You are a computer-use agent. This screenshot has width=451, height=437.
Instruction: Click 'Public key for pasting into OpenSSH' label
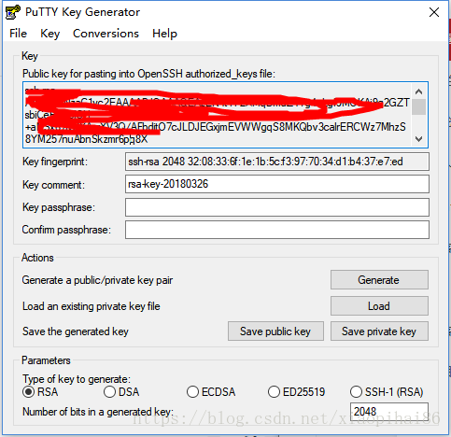pos(148,74)
